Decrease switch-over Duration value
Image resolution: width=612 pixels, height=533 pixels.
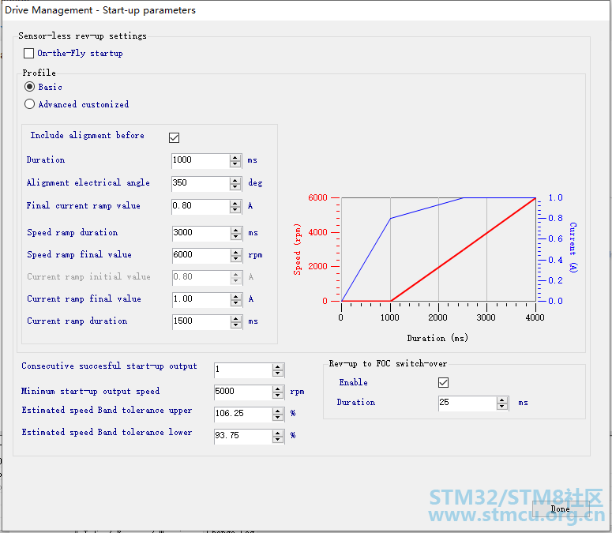[502, 407]
